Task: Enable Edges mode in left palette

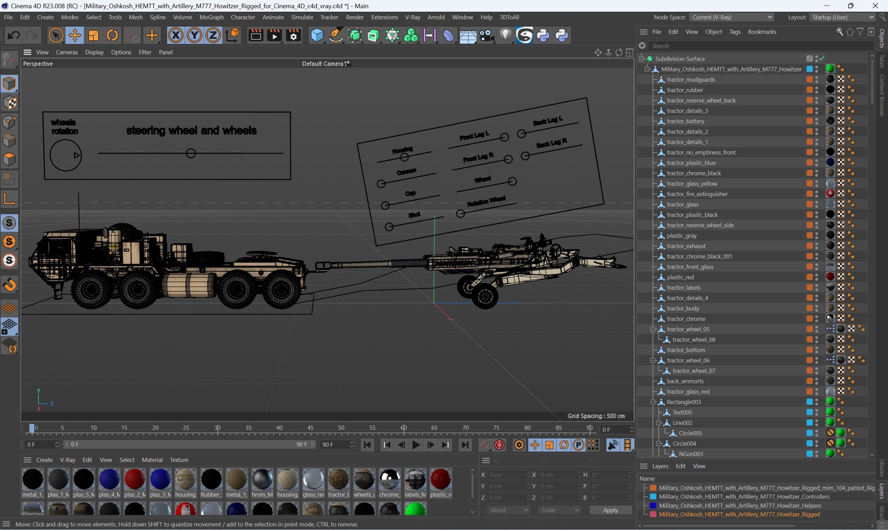Action: (9, 141)
